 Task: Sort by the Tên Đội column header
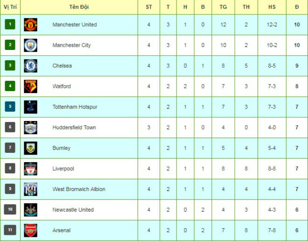(x=79, y=7)
